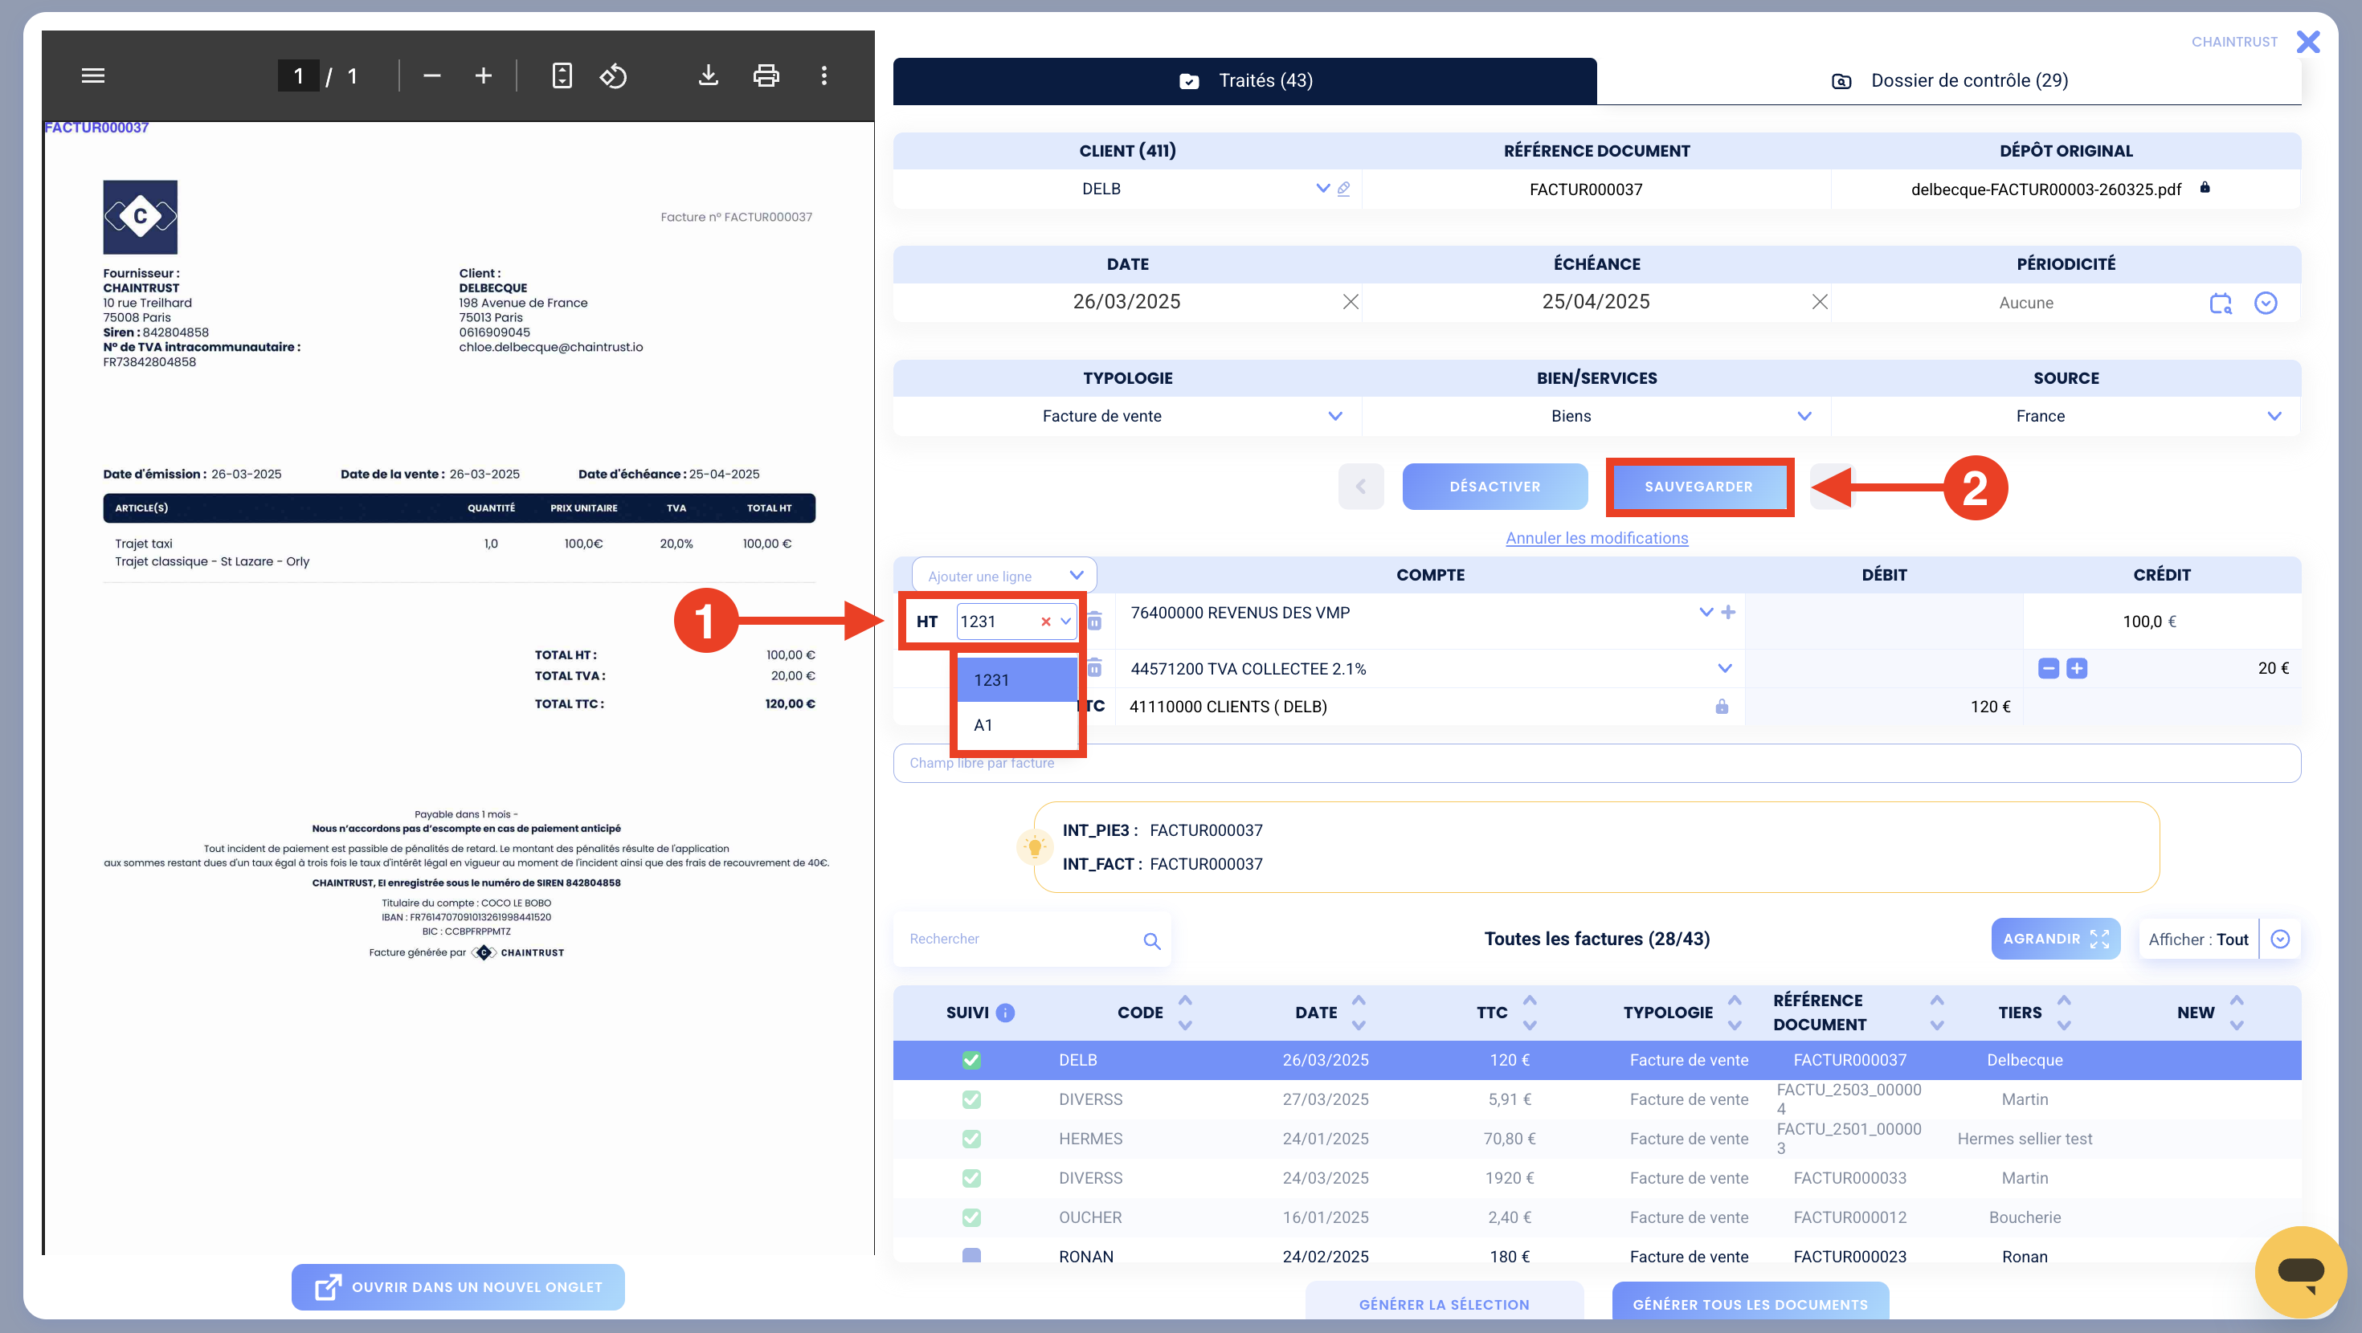Switch to the Traités (43) tab

click(x=1245, y=80)
